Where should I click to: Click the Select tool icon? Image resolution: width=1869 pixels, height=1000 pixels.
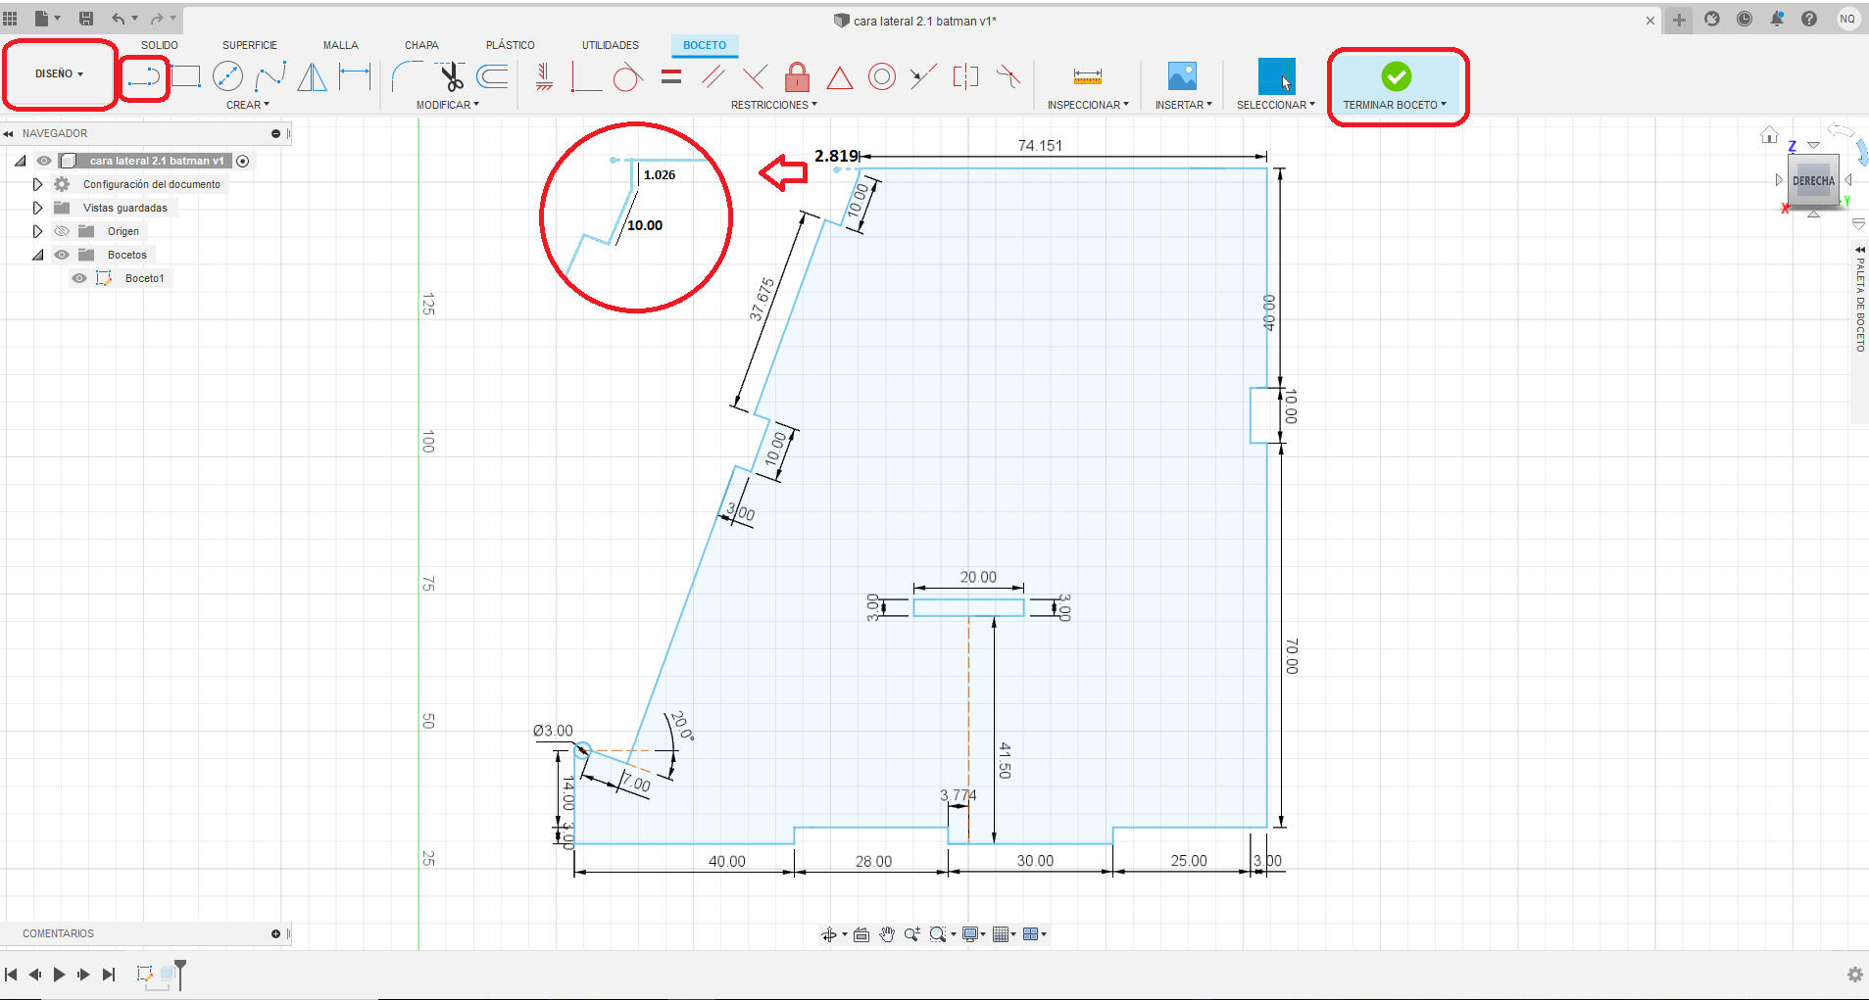point(1276,76)
